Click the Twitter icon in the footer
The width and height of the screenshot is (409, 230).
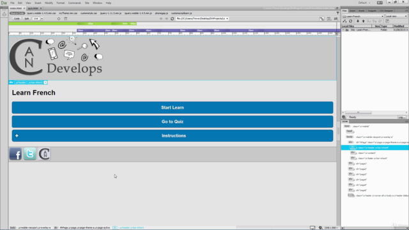click(x=30, y=154)
